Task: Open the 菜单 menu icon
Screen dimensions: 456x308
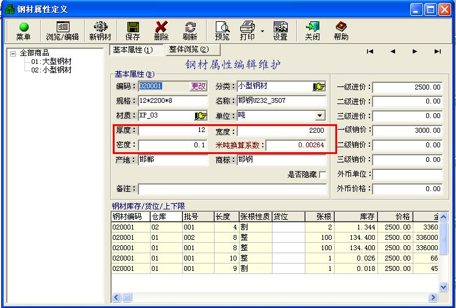Action: point(24,31)
